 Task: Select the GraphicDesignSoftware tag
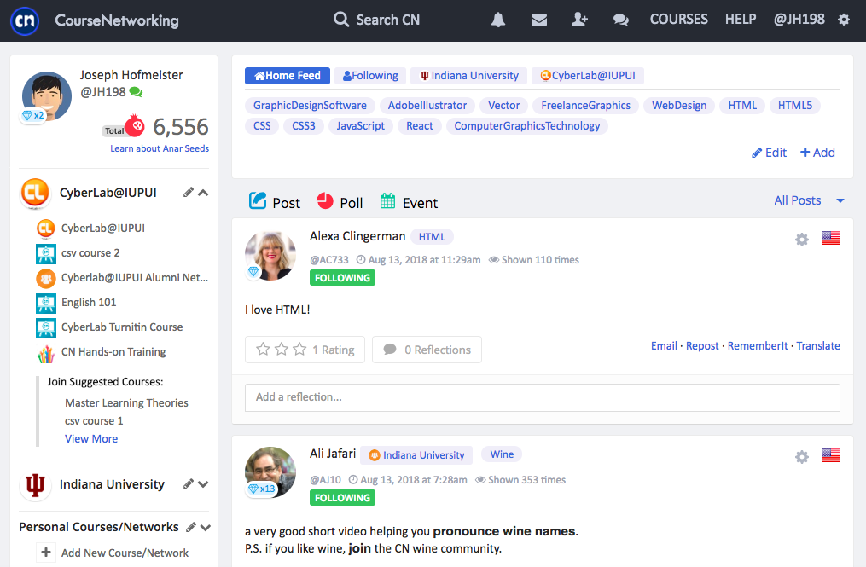point(310,106)
